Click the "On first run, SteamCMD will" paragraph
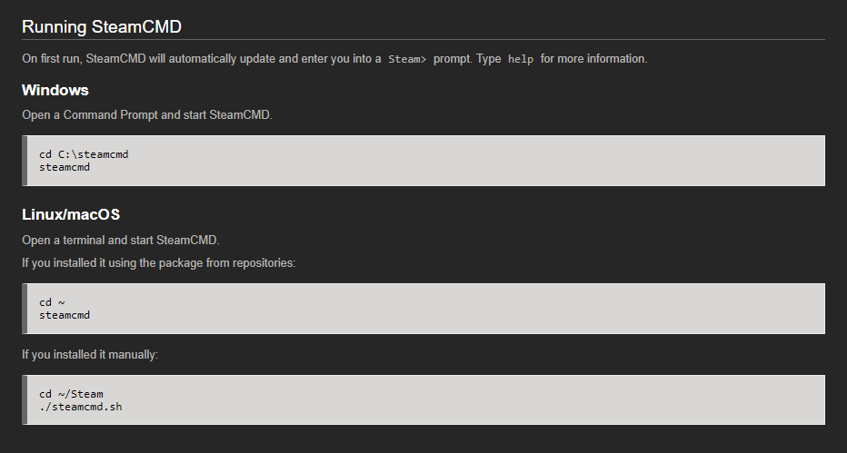This screenshot has height=453, width=847. 334,59
